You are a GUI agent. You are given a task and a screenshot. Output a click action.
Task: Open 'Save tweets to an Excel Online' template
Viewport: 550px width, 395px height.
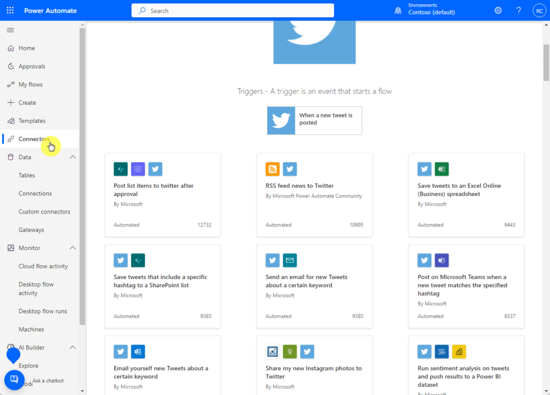click(x=466, y=195)
